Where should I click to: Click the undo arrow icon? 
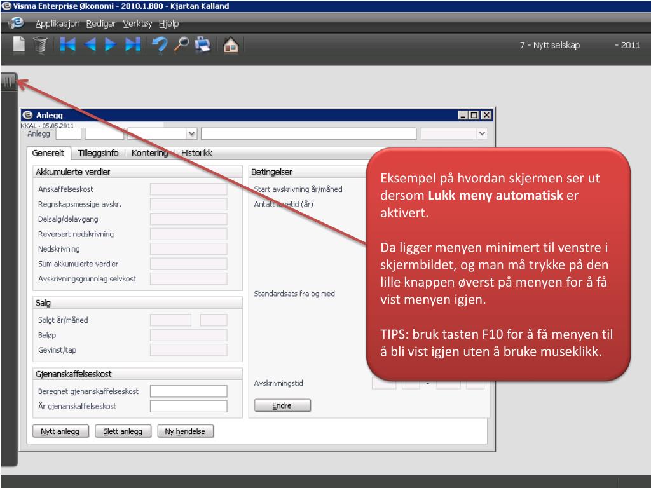point(160,44)
